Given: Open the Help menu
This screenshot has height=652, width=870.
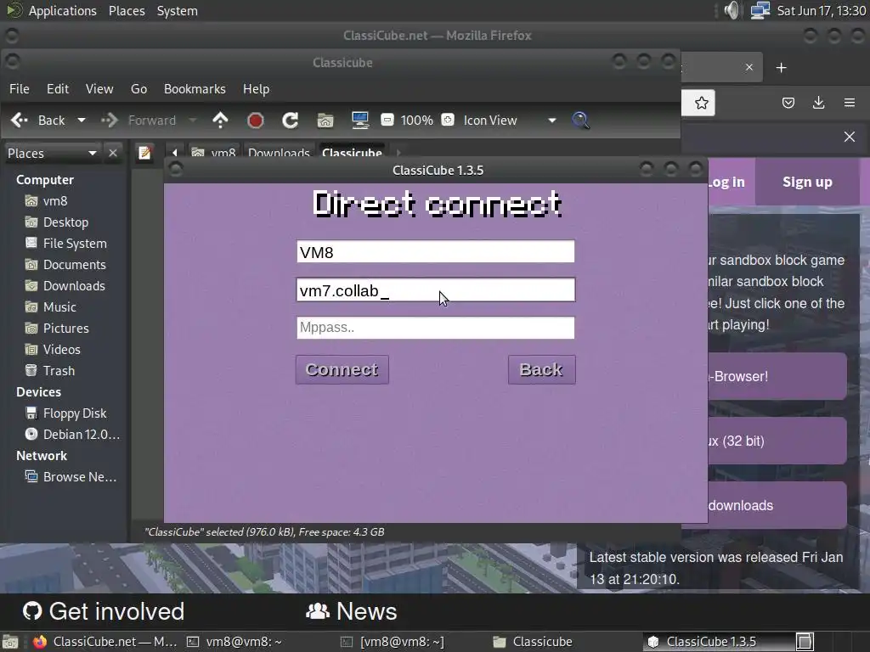Looking at the screenshot, I should point(256,88).
